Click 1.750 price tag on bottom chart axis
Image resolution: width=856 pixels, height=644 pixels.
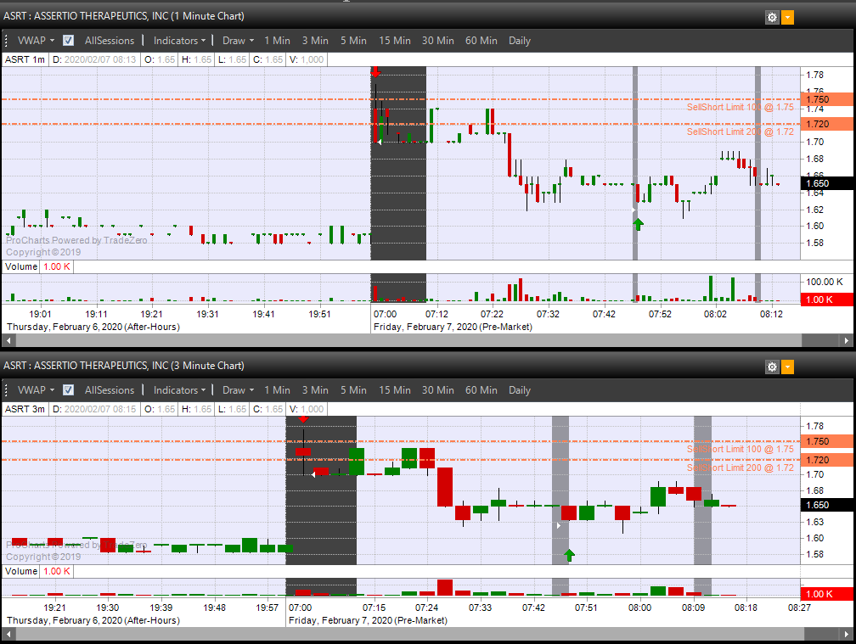[x=826, y=441]
